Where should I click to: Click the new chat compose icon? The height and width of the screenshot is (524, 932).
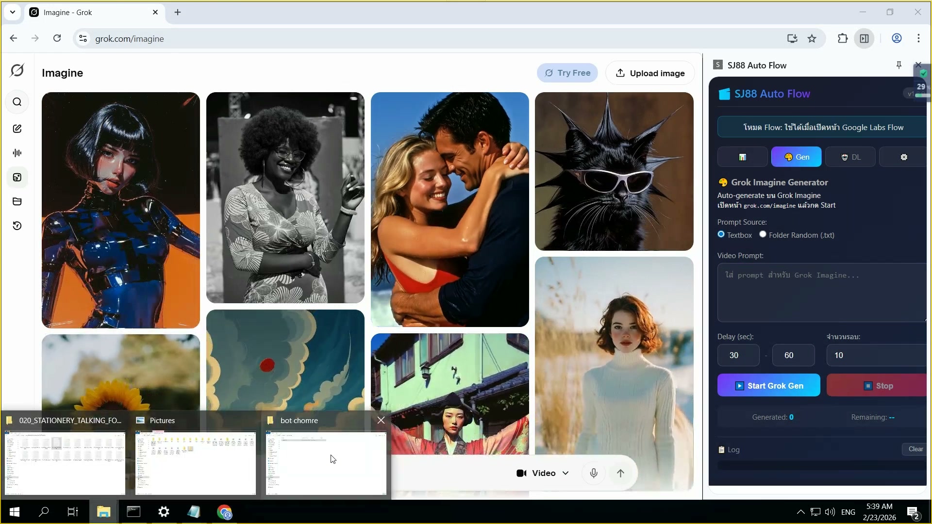tap(17, 129)
